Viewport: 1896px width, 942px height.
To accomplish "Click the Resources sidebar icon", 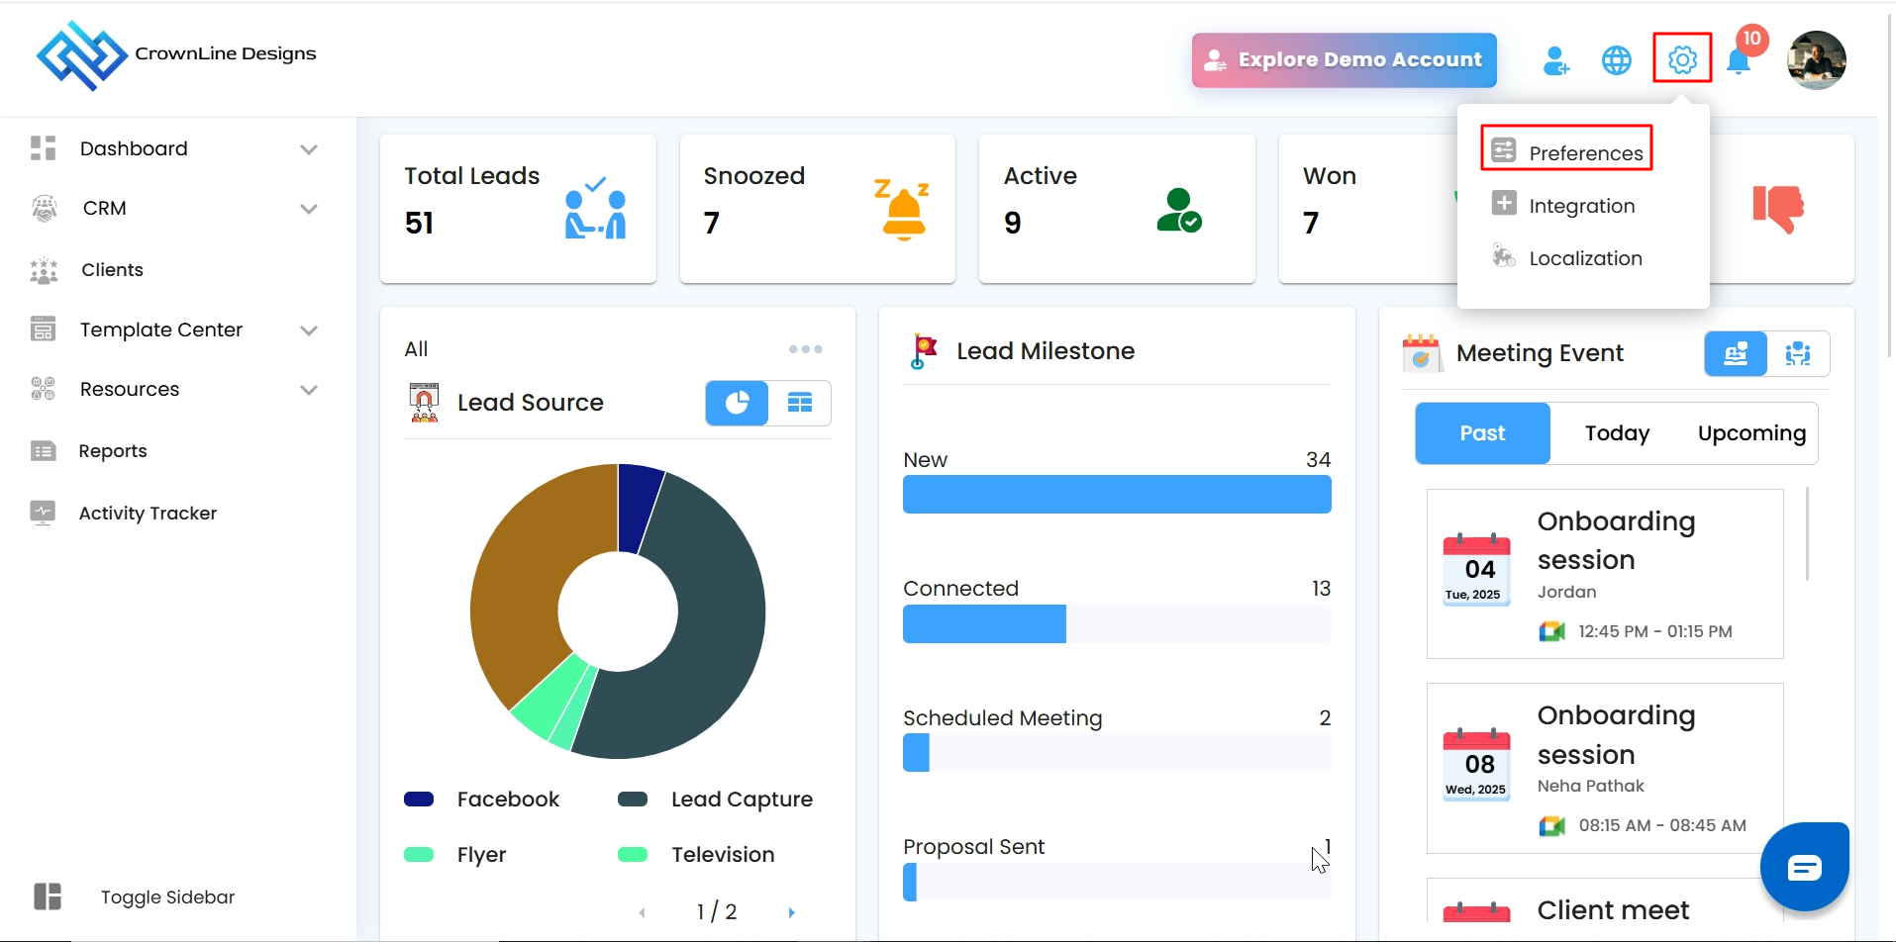I will pyautogui.click(x=43, y=389).
